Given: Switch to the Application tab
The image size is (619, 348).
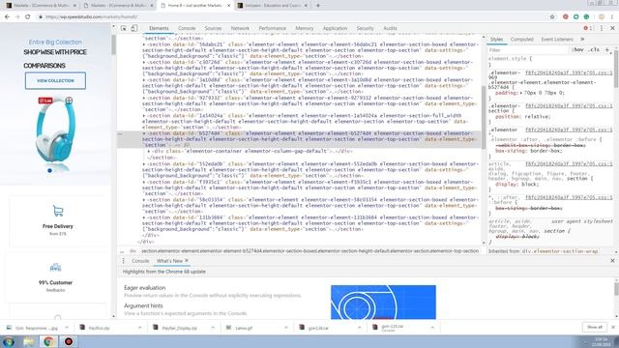Looking at the screenshot, I should coord(336,28).
